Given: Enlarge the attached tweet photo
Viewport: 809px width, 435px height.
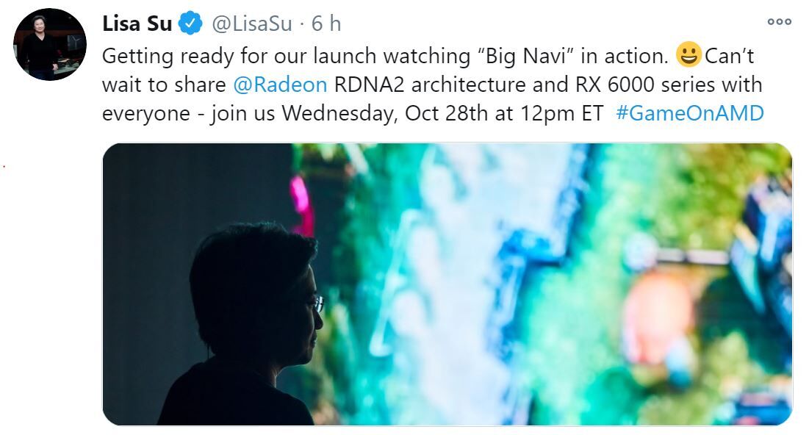Looking at the screenshot, I should (x=447, y=284).
